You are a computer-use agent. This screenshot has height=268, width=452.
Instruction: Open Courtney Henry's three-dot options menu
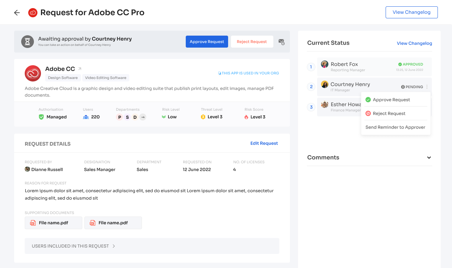click(x=427, y=87)
